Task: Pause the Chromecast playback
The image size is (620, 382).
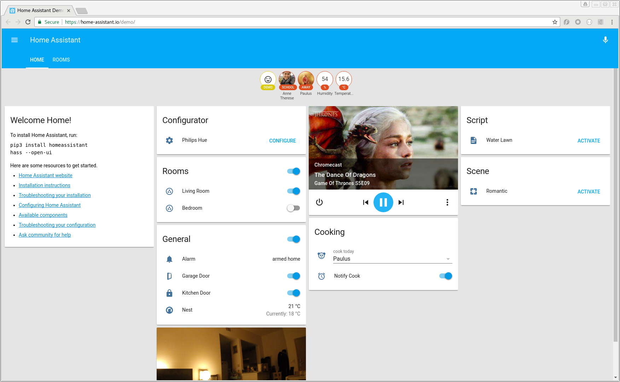Action: click(x=383, y=202)
